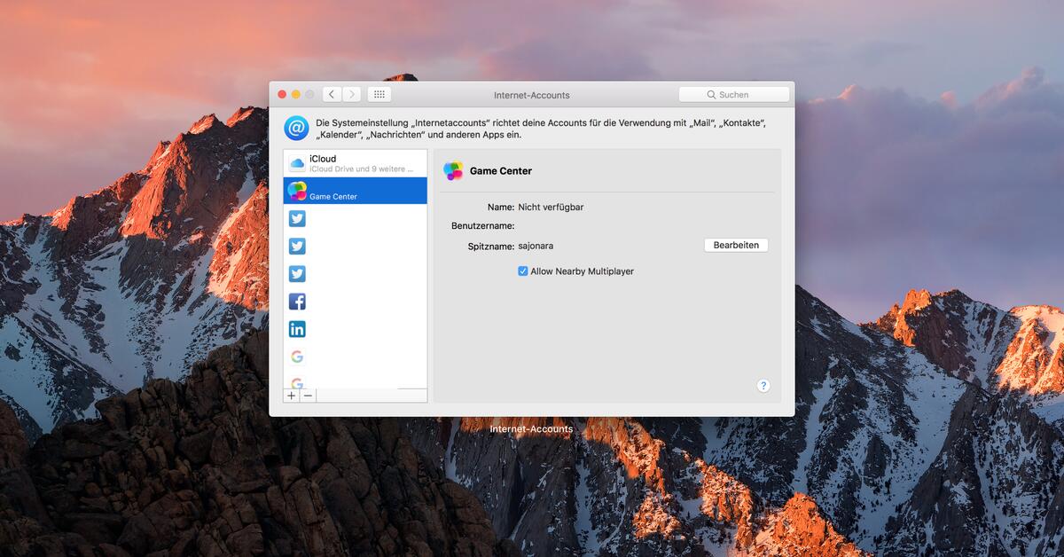Click the forward navigation arrow

pos(352,94)
